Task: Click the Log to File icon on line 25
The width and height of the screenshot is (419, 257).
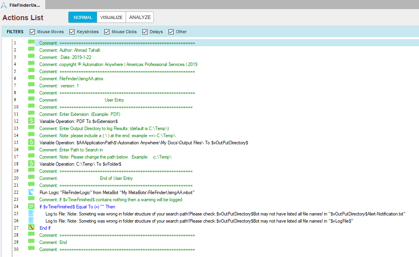Action: pos(31,214)
